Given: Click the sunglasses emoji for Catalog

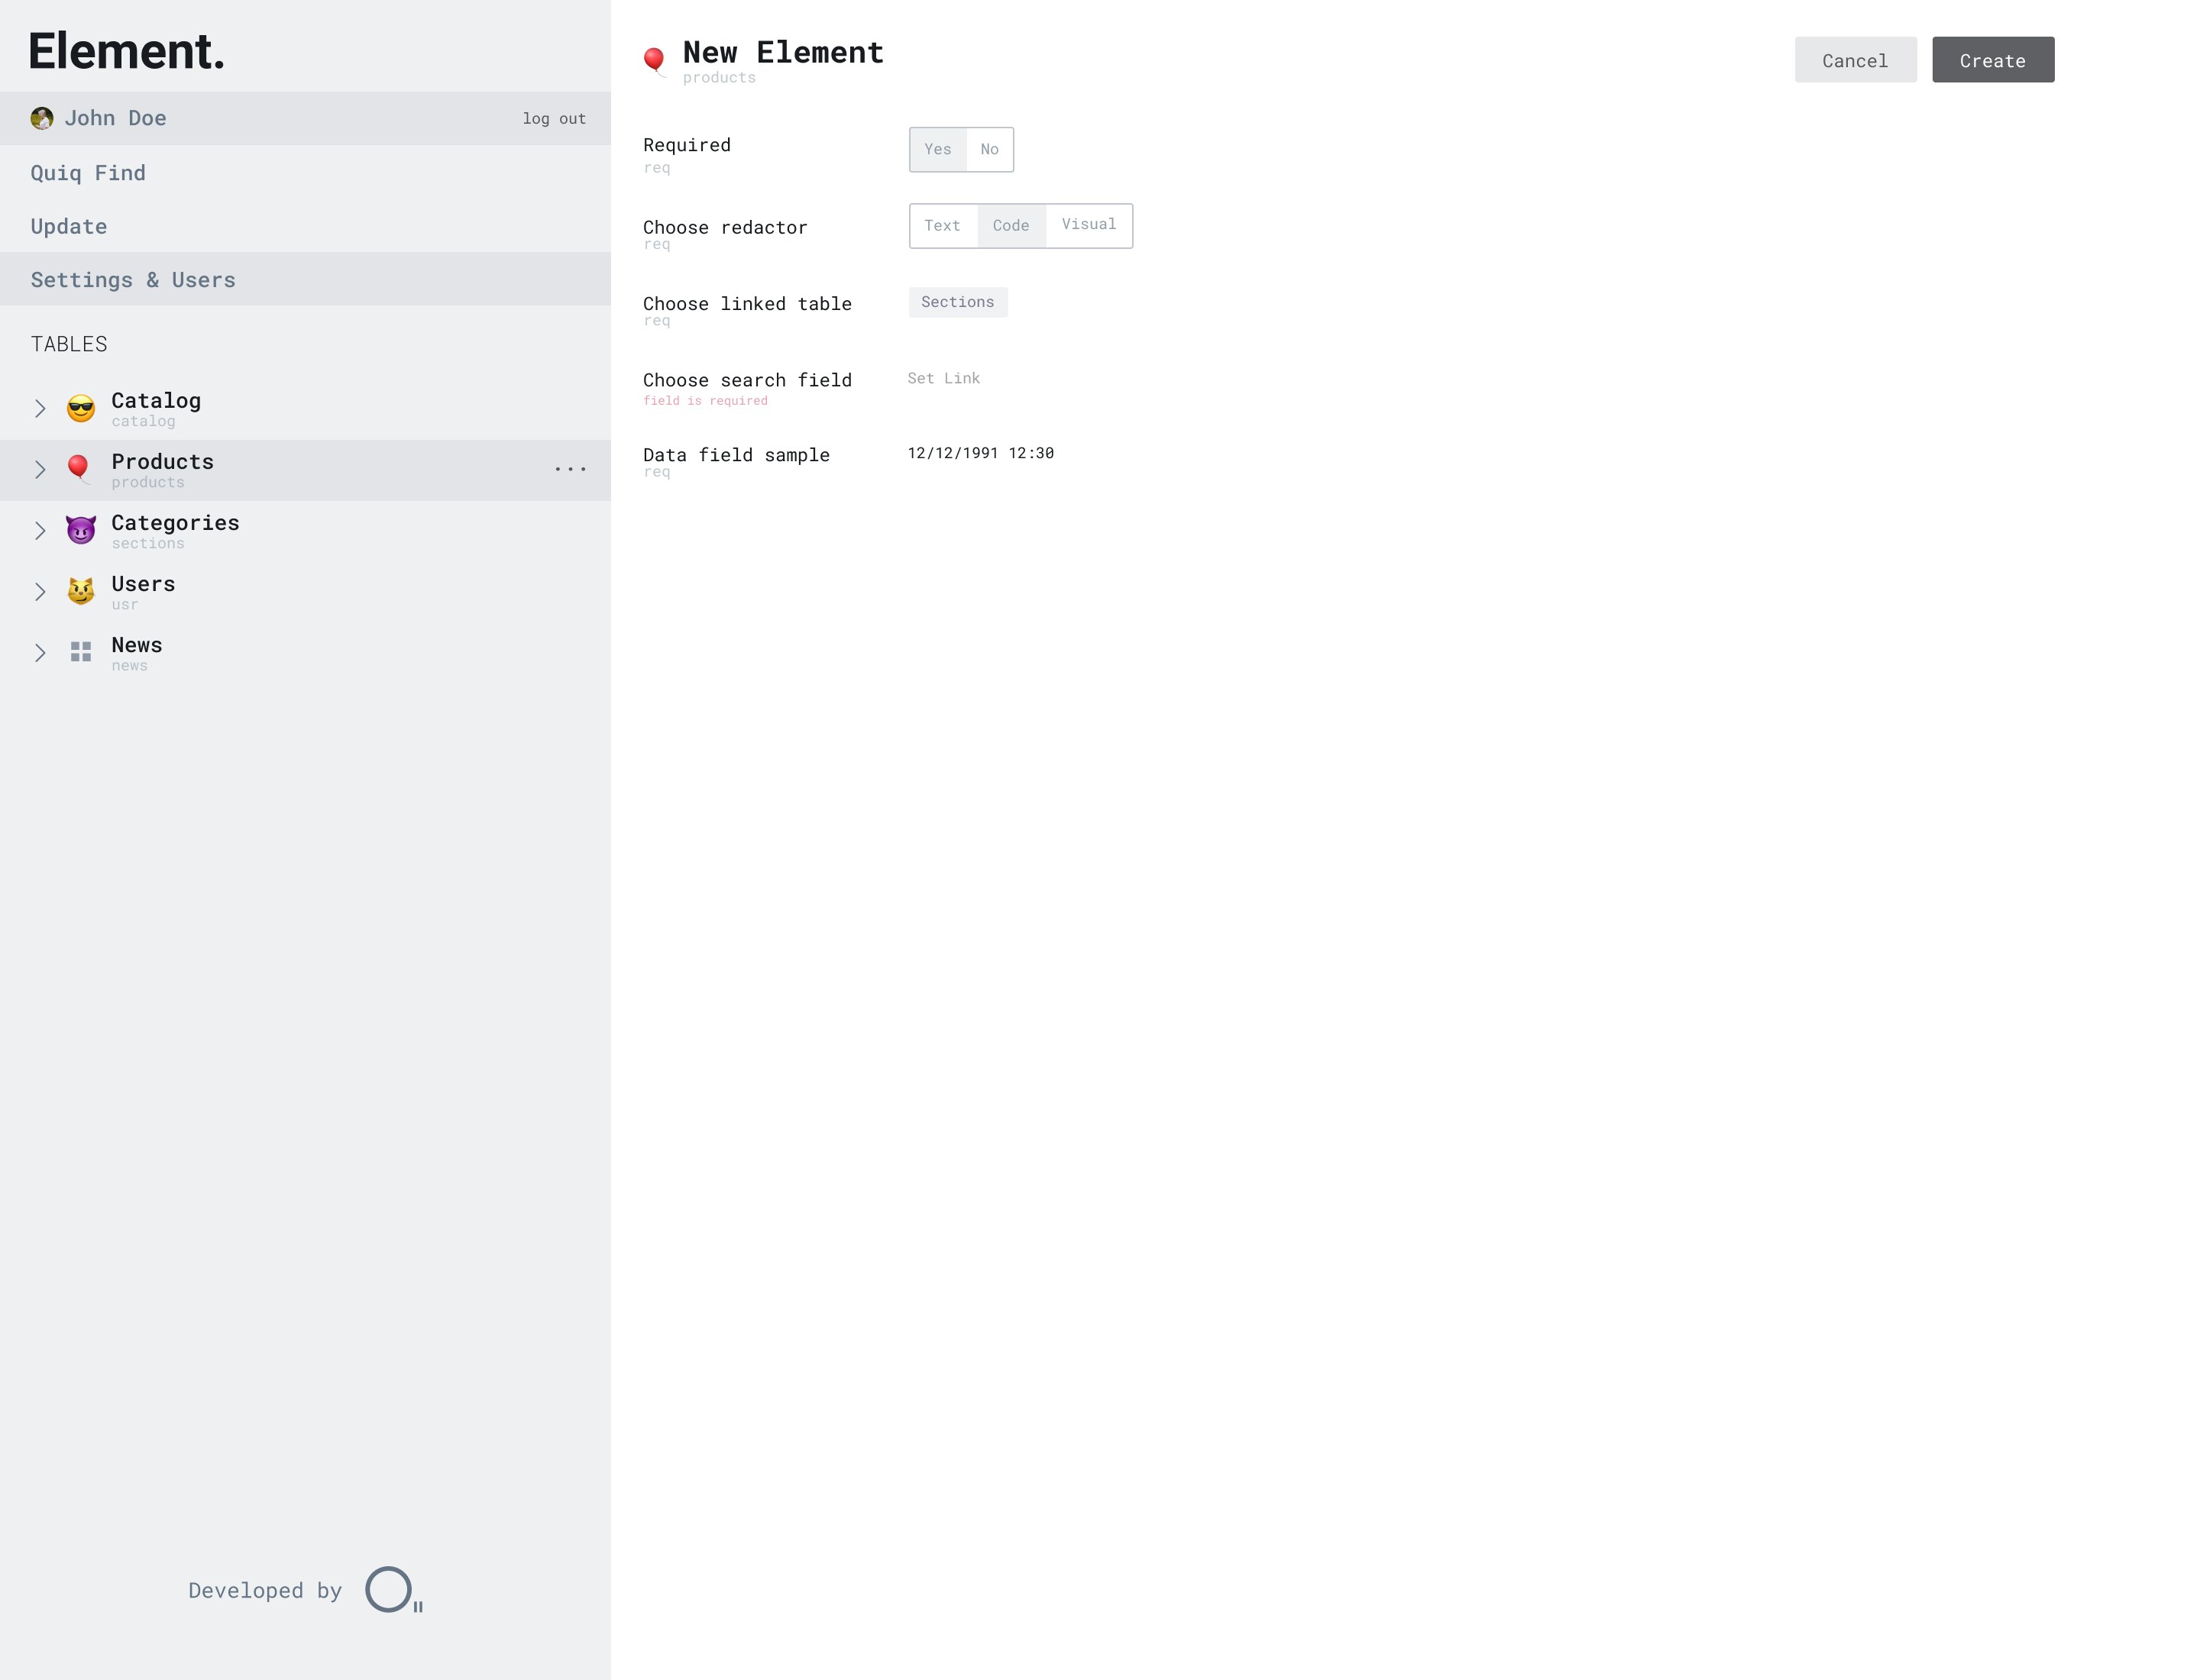Looking at the screenshot, I should click(81, 408).
